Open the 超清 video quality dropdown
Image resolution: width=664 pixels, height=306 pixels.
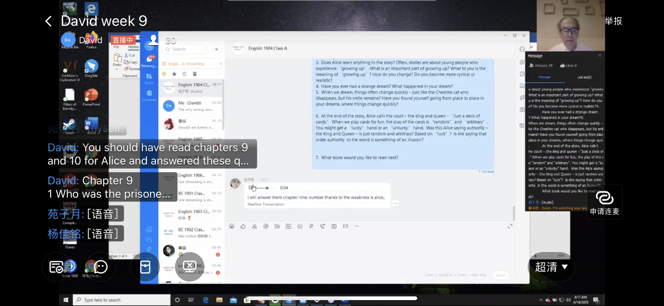pos(551,267)
